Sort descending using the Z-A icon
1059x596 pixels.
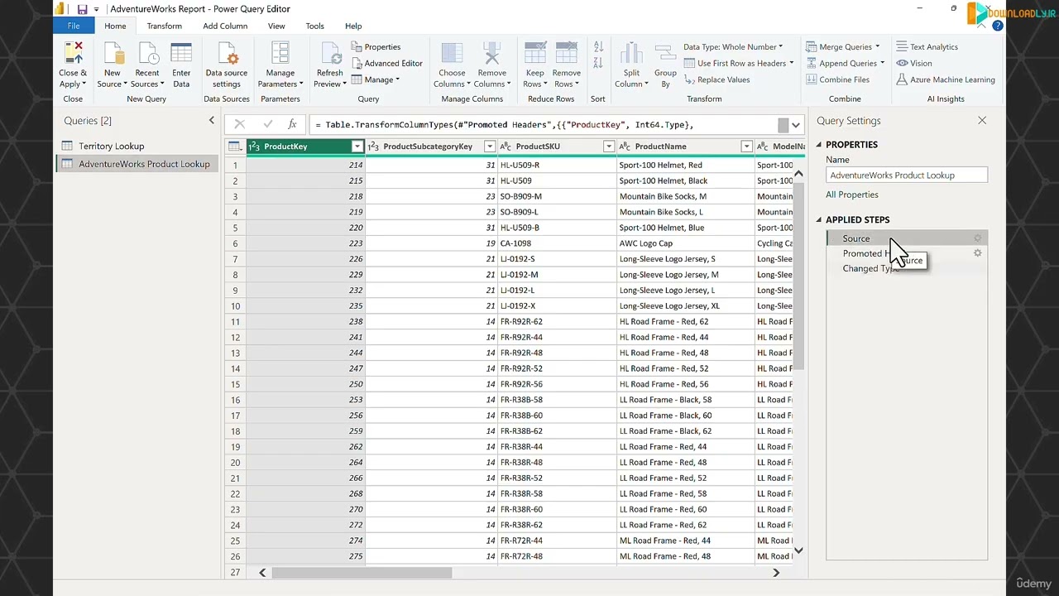598,63
